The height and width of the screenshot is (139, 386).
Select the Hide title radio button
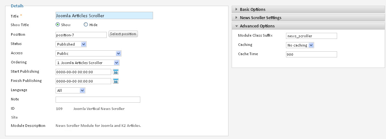point(86,25)
